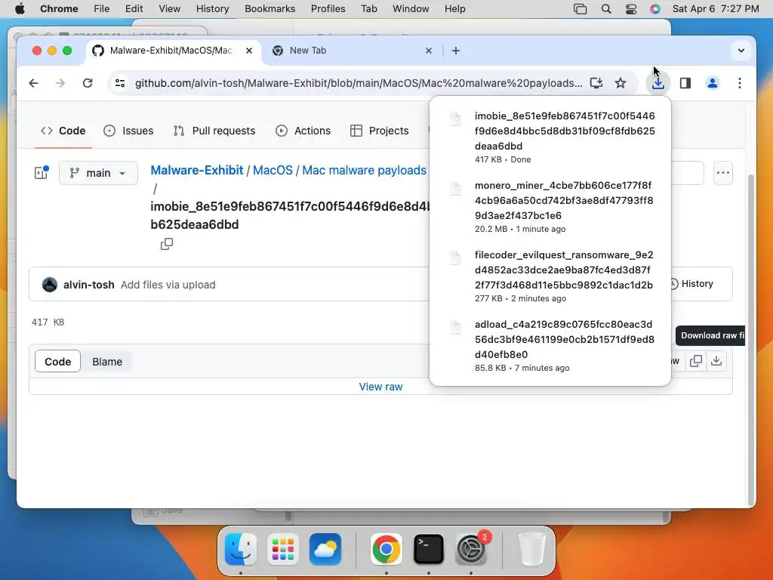Reload the current page
Viewport: 773px width, 580px height.
point(88,83)
